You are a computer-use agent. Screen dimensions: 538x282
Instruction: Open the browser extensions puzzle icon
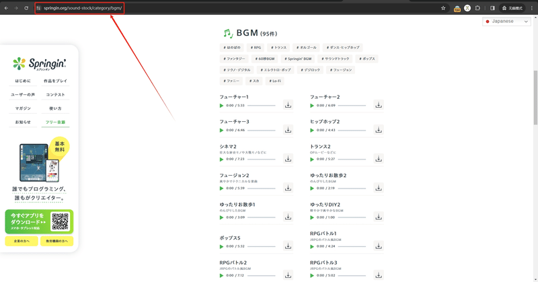477,8
